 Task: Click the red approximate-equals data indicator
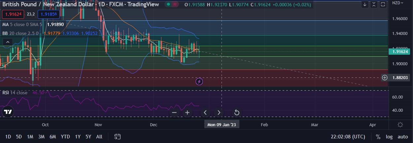(x=175, y=4)
